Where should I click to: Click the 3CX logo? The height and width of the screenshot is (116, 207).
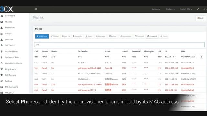6,9
